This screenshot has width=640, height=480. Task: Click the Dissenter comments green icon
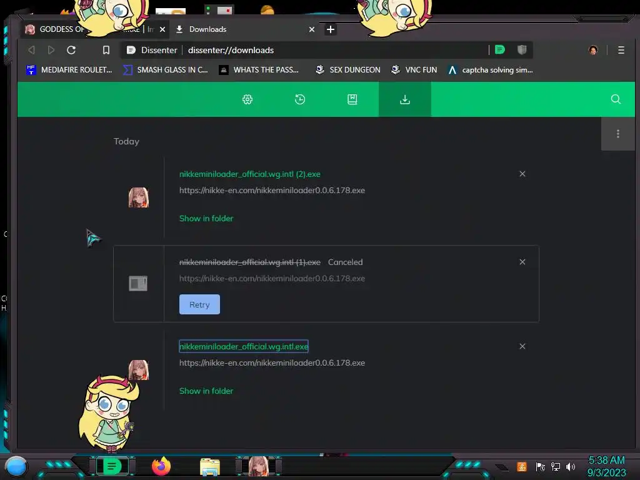point(500,50)
